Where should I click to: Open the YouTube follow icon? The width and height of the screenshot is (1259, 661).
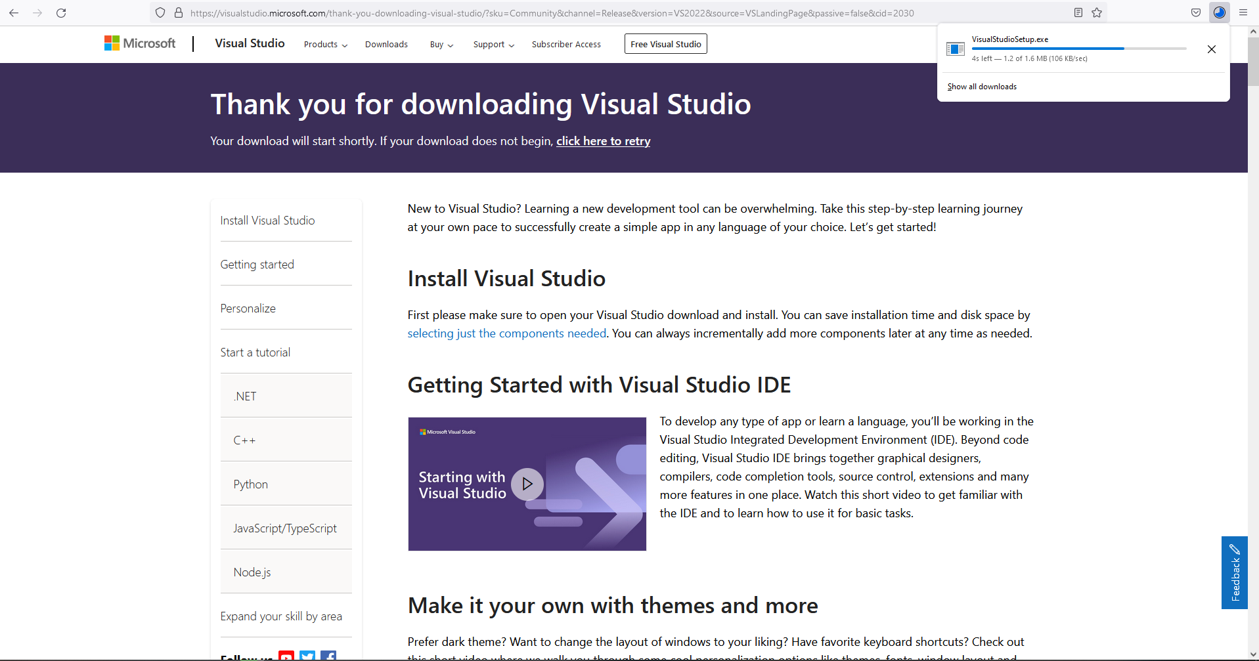click(x=286, y=655)
